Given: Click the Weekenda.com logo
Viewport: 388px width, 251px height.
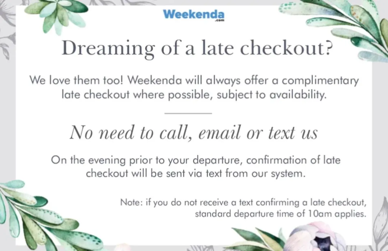Looking at the screenshot, I should [194, 14].
